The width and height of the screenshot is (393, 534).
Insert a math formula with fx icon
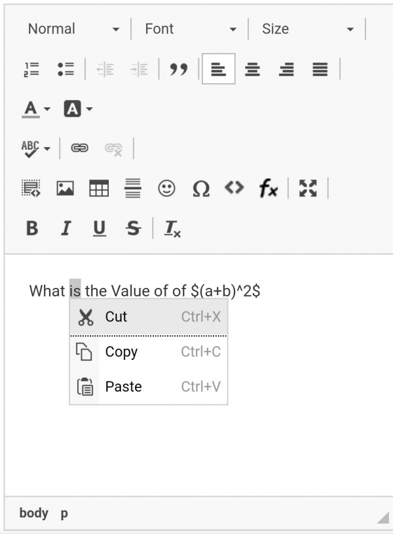click(x=269, y=189)
